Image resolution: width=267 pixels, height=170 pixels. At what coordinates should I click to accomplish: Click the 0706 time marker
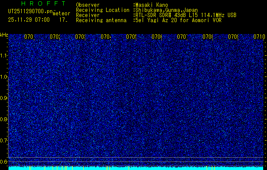157,37
